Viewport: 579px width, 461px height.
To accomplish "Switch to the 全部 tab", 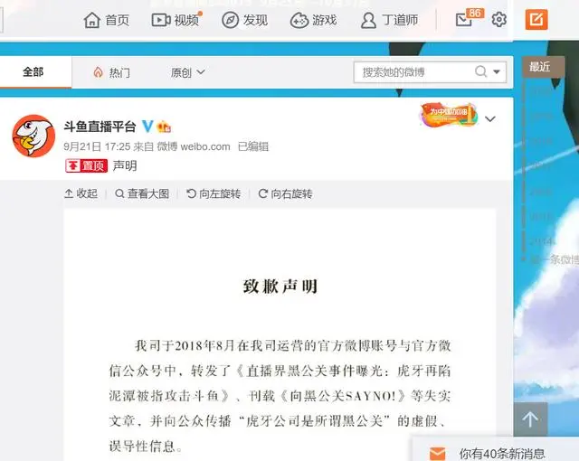I will click(x=33, y=72).
